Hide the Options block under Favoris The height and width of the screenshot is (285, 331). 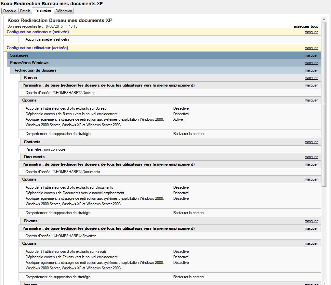pos(311,244)
